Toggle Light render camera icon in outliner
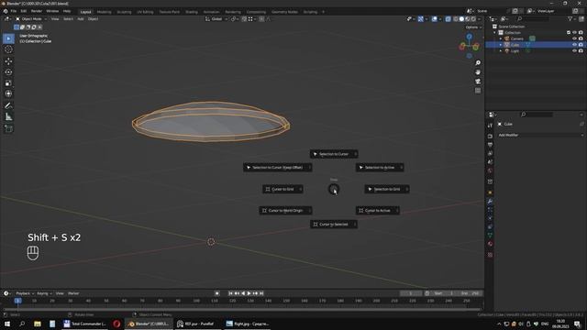The width and height of the screenshot is (587, 330). [x=581, y=50]
